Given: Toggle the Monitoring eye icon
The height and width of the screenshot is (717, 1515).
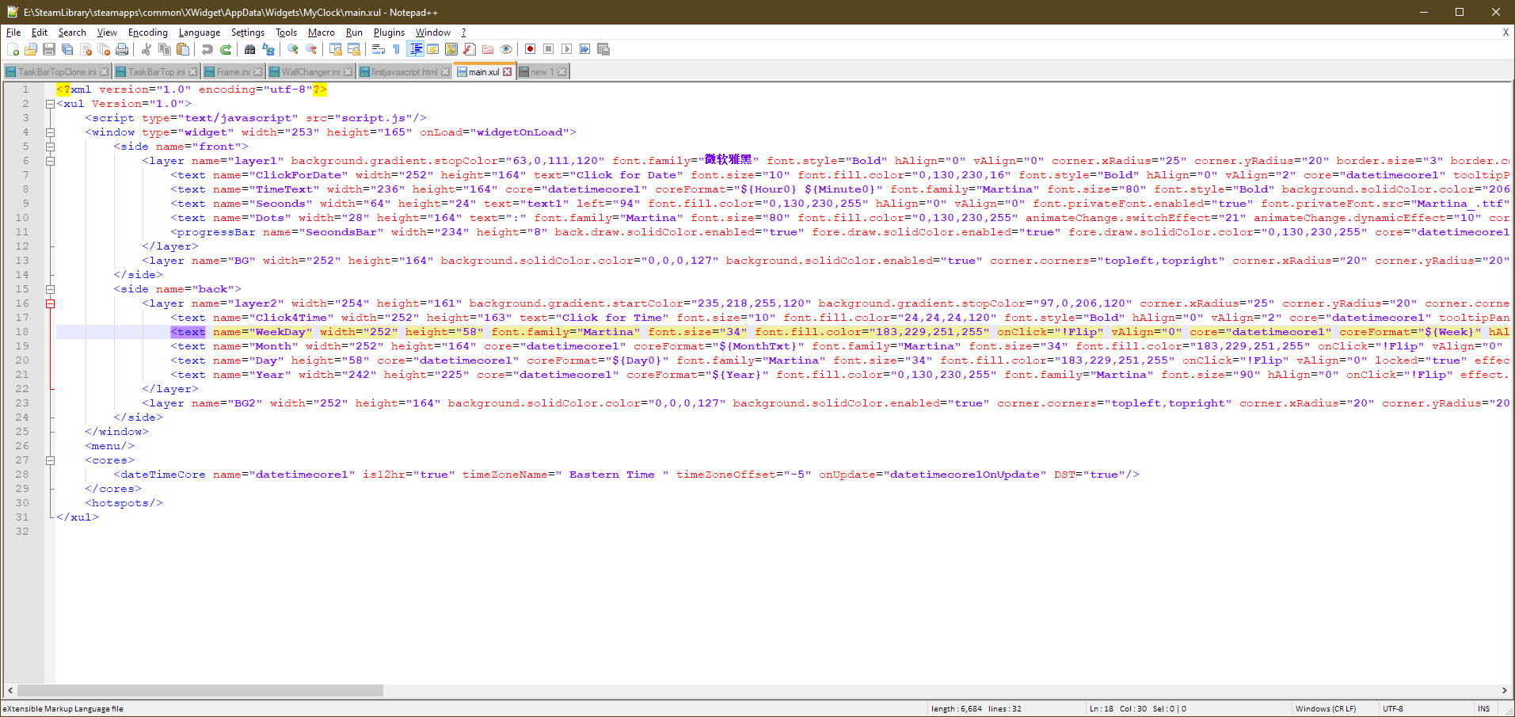Looking at the screenshot, I should click(506, 49).
